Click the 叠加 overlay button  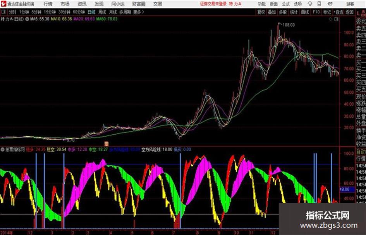272,12
